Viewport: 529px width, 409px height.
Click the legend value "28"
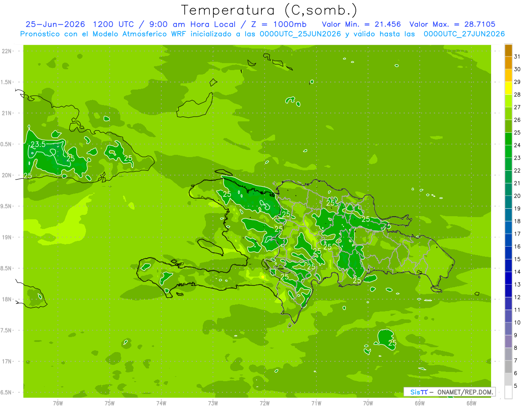tap(518, 94)
